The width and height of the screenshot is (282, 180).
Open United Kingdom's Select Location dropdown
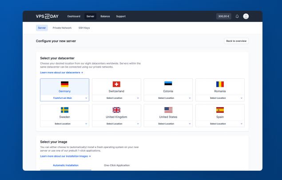pos(116,124)
